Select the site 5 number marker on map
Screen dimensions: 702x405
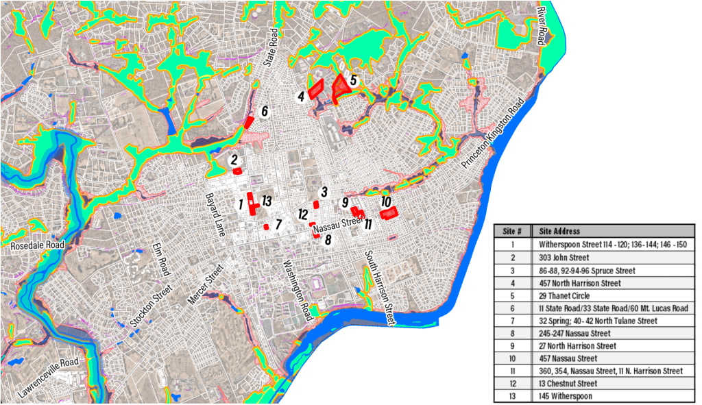pyautogui.click(x=353, y=80)
